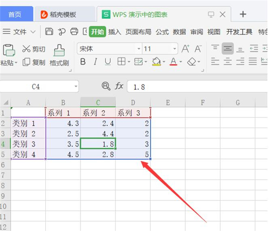Viewport: 269px width, 231px height.
Task: Click the Cut scissors button
Action: pos(33,49)
